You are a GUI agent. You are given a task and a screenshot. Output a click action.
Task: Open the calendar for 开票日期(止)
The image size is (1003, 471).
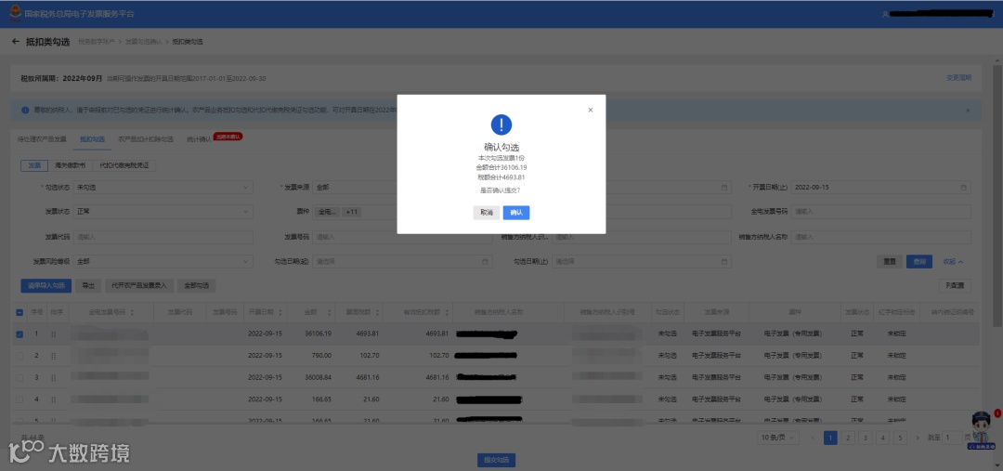click(x=963, y=188)
